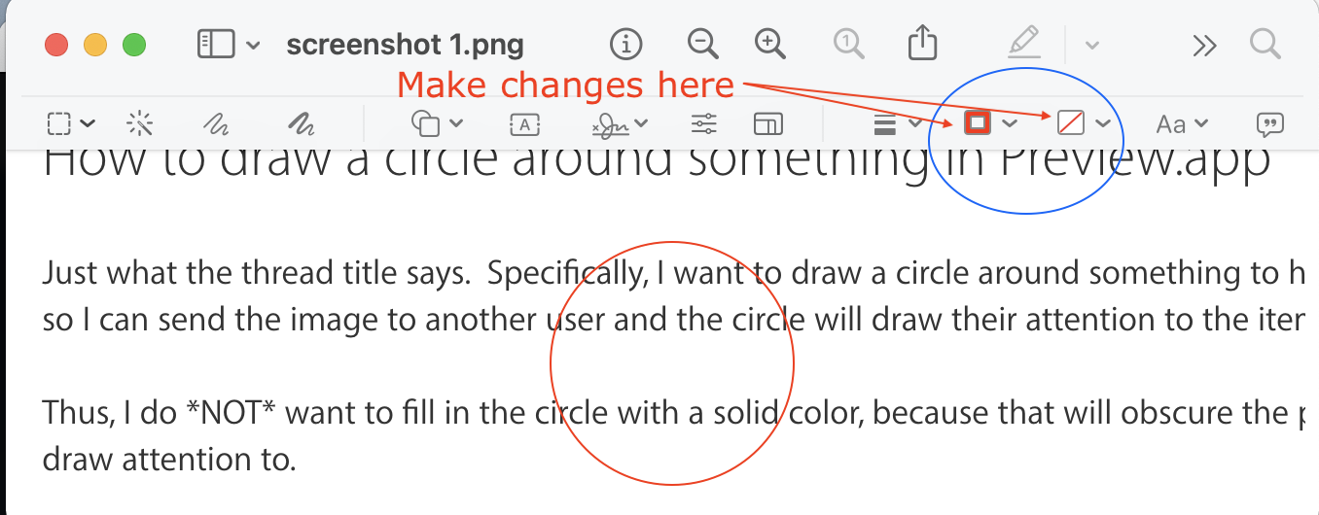Open the Text Style Aa menu
The image size is (1319, 515).
[x=1182, y=123]
